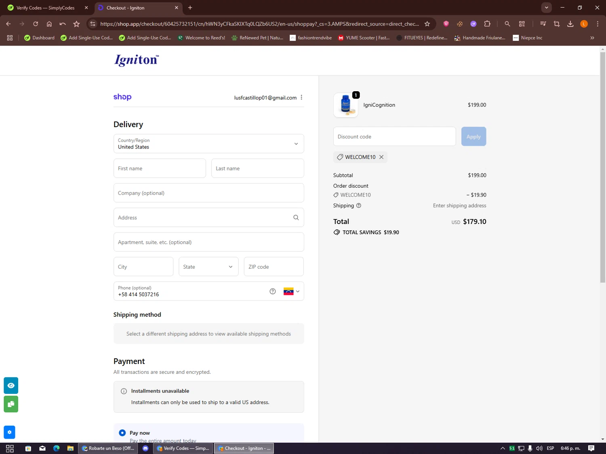Click the First name field

[x=160, y=168]
